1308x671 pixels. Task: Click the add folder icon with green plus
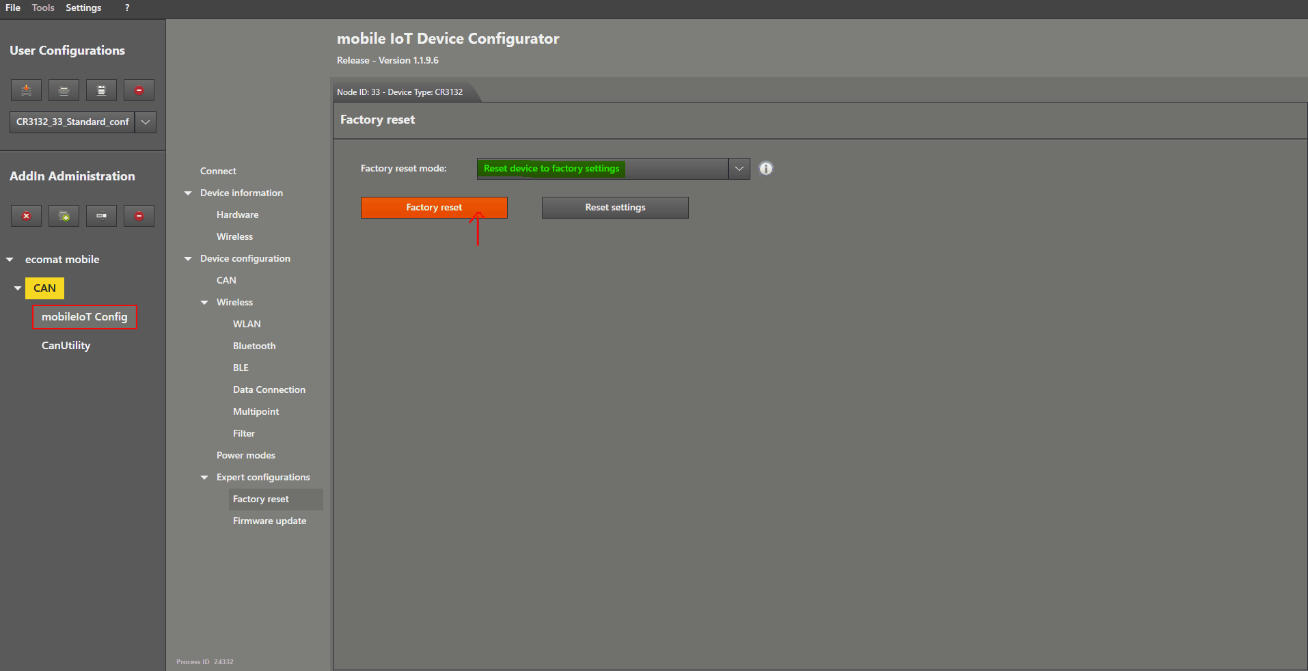pos(64,216)
